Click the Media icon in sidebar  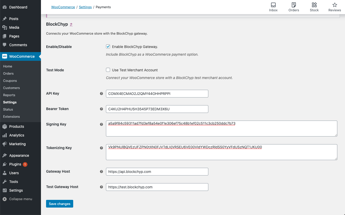tap(5, 27)
